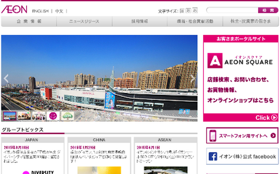Click the 店舗検索、お問い合わせ text on the banner
Screen dimensions: 280x174
click(x=238, y=80)
